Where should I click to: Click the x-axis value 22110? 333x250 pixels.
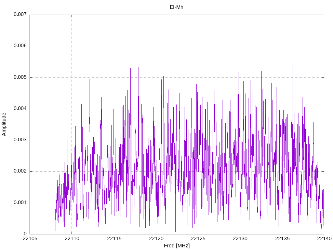pyautogui.click(x=72, y=239)
